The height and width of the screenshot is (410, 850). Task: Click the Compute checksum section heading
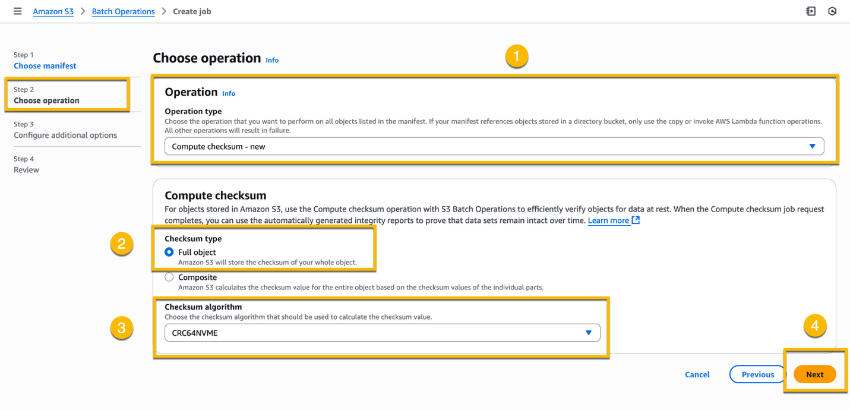coord(216,195)
